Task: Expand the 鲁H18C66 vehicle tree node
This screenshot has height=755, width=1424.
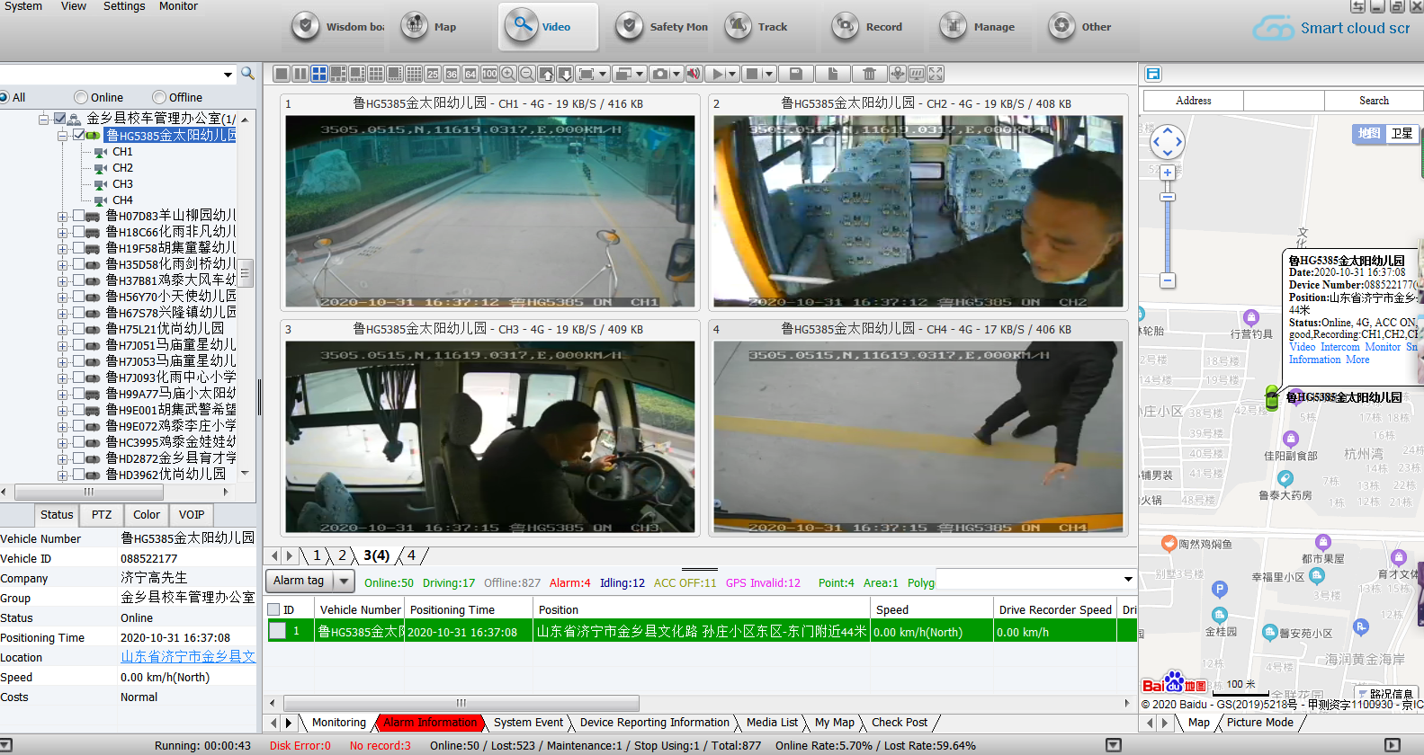Action: click(63, 232)
